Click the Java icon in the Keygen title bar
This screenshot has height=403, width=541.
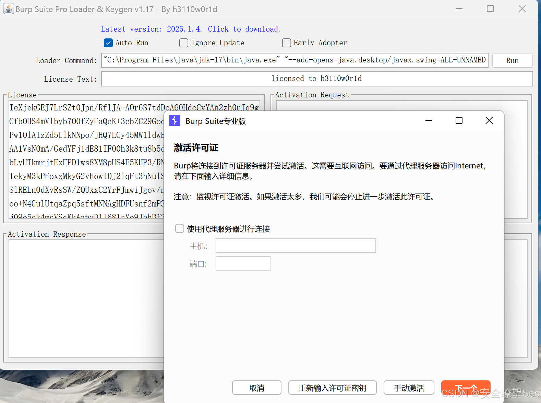(x=9, y=9)
